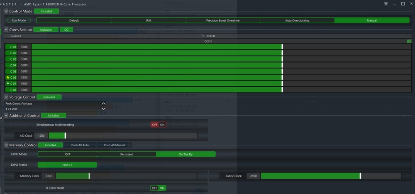Select Precision Boost Overdrive mode
Image resolution: width=415 pixels, height=194 pixels.
click(223, 20)
